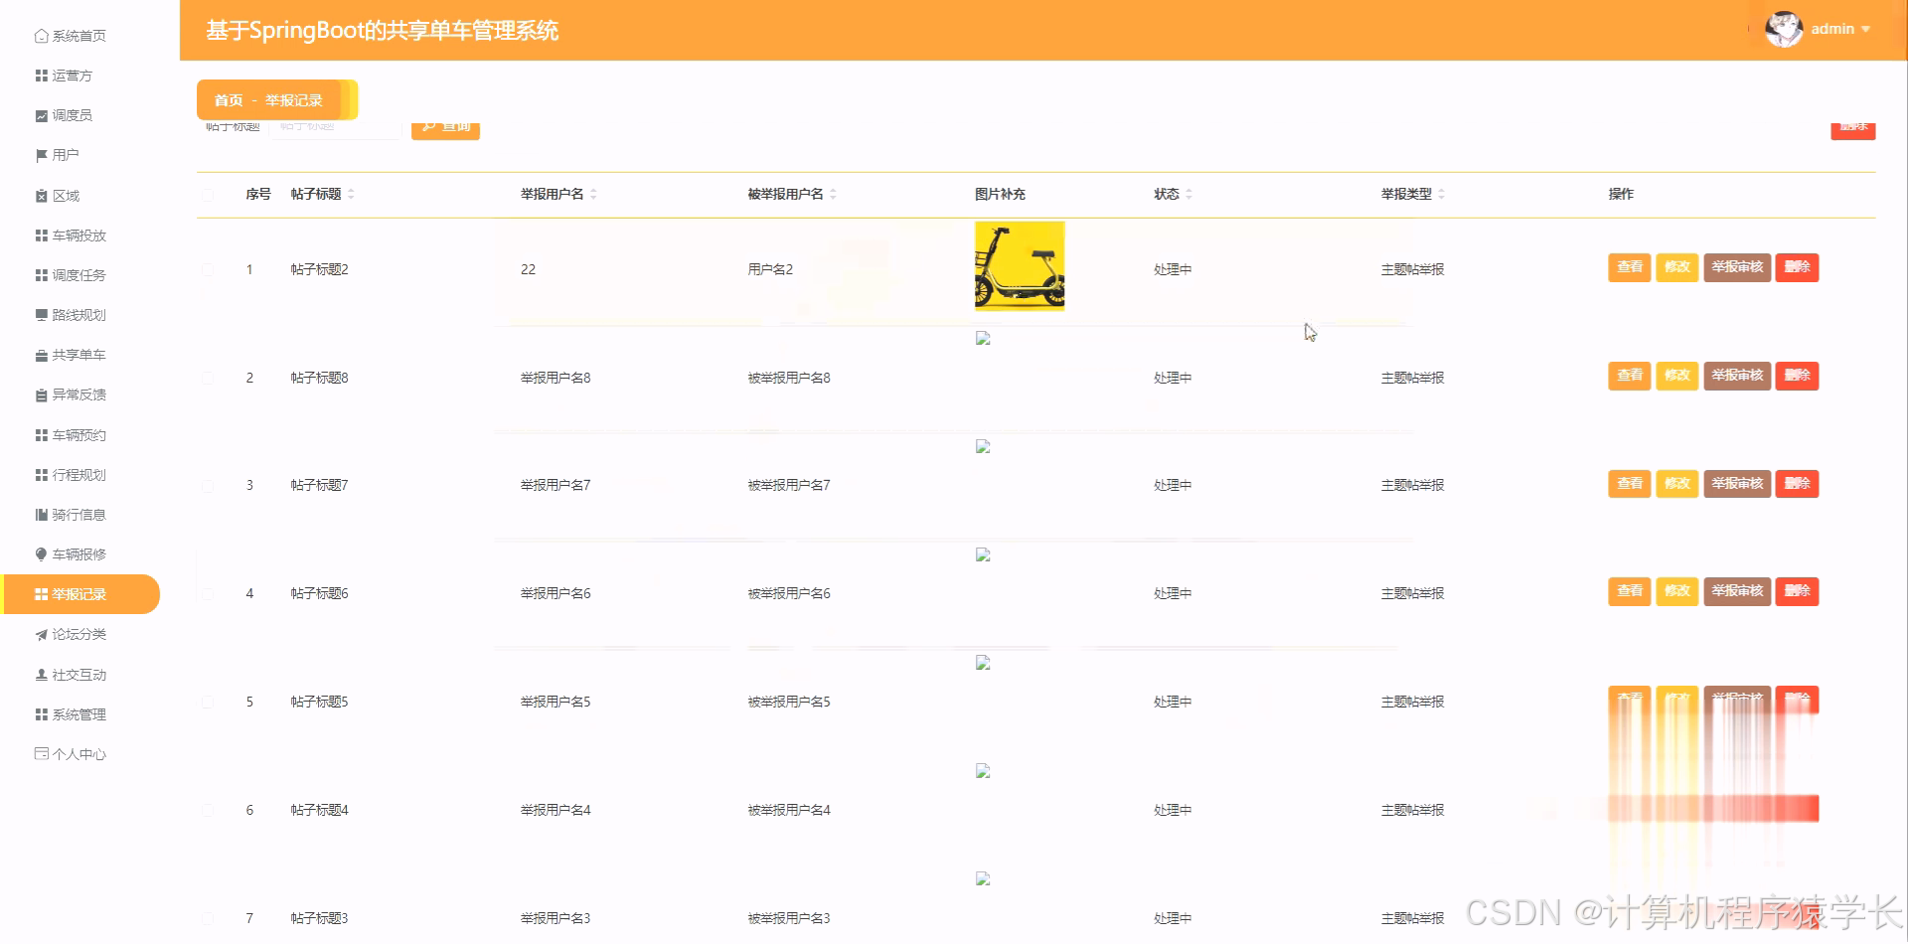Click the 查询 search button
Screen dimensions: 1908x944
point(445,126)
